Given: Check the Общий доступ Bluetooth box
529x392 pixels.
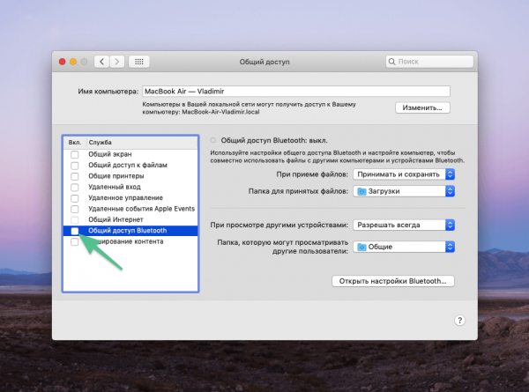Looking at the screenshot, I should (75, 231).
